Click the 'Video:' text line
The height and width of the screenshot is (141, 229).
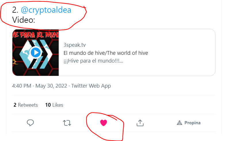24,20
